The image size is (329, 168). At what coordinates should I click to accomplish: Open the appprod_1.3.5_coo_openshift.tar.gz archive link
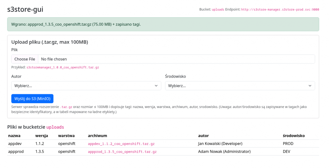pos(122,151)
